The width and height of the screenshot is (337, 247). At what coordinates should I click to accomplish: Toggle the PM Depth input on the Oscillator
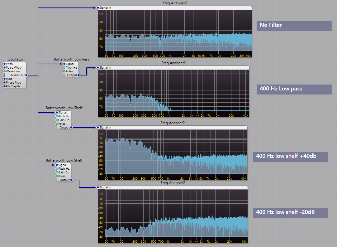point(4,86)
